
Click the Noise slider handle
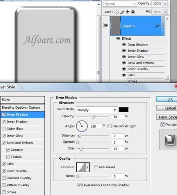coord(77,176)
